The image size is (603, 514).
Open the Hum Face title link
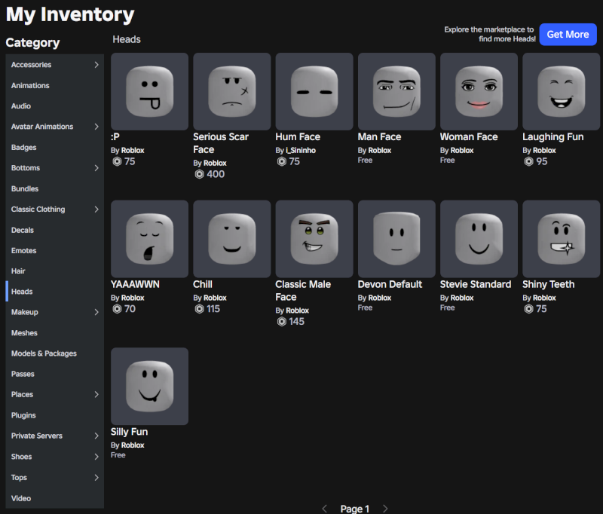[298, 137]
